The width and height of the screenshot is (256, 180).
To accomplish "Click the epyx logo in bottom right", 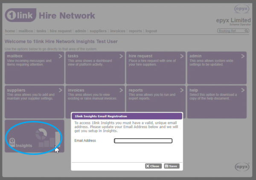I will [242, 166].
